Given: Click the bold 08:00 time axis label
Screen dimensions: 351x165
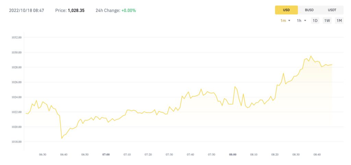Looking at the screenshot, I should coord(233,154).
